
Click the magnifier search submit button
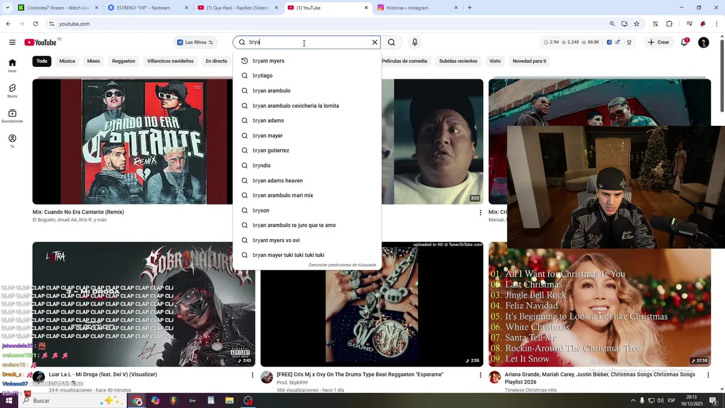(x=391, y=42)
